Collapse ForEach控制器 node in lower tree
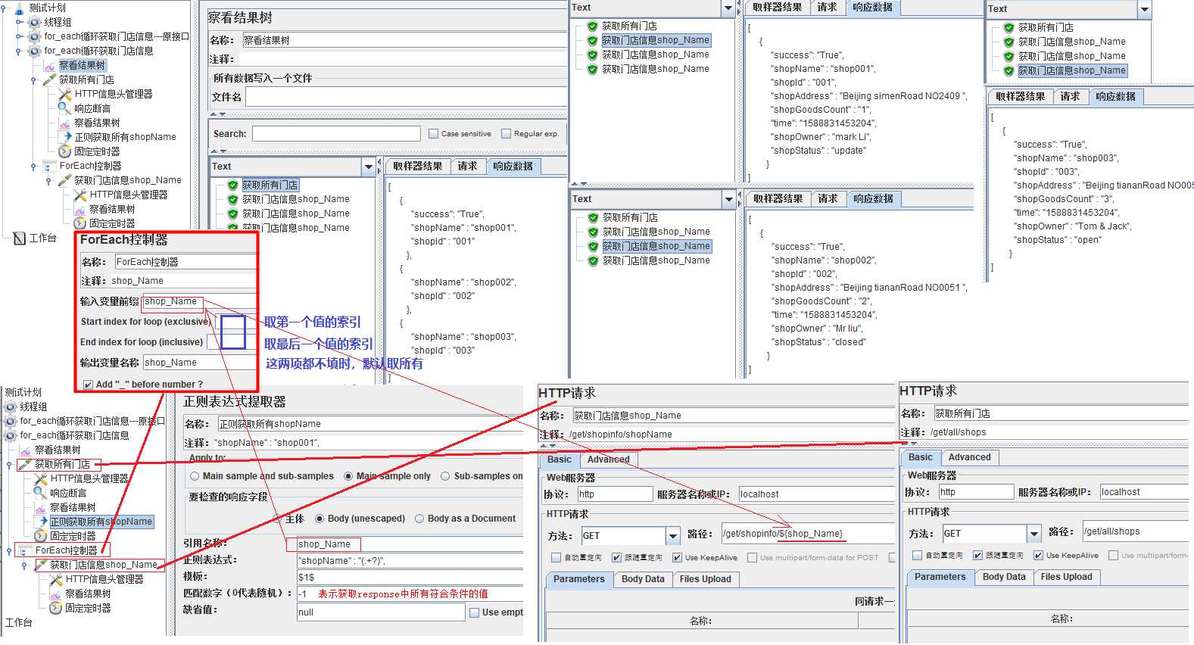Viewport: 1194px width, 645px height. tap(9, 550)
